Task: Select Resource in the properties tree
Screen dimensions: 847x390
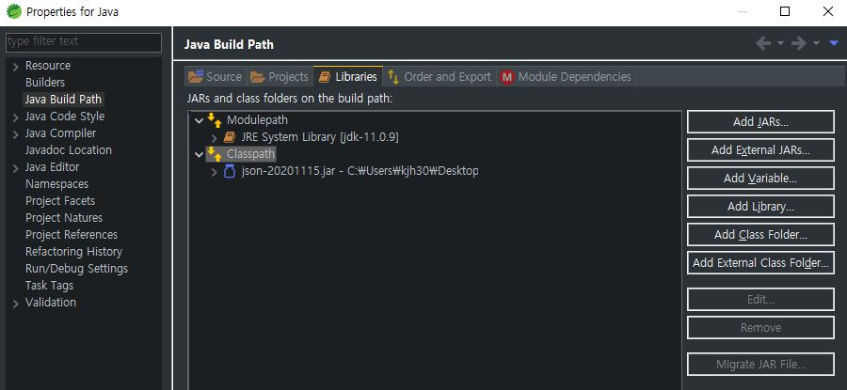Action: click(48, 65)
